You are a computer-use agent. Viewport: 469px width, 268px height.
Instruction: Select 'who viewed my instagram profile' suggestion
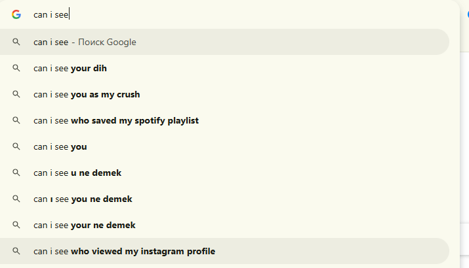(x=224, y=251)
